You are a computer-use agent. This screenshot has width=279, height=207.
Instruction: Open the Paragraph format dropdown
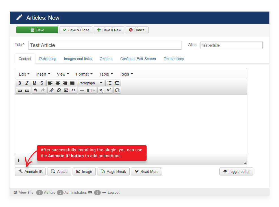[90, 83]
